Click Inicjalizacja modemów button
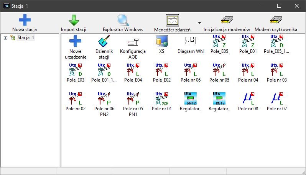Image resolution: width=306 pixels, height=175 pixels. pyautogui.click(x=227, y=23)
